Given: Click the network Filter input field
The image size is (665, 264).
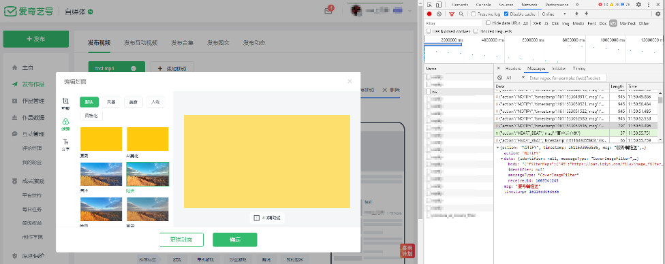Looking at the screenshot, I should coord(454,23).
